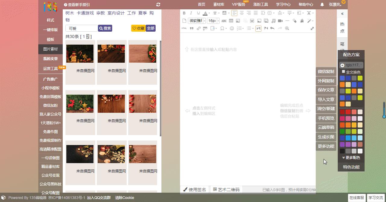The width and height of the screenshot is (386, 202).
Task: Click the undo arrow in the toolbar
Action: [272, 28]
